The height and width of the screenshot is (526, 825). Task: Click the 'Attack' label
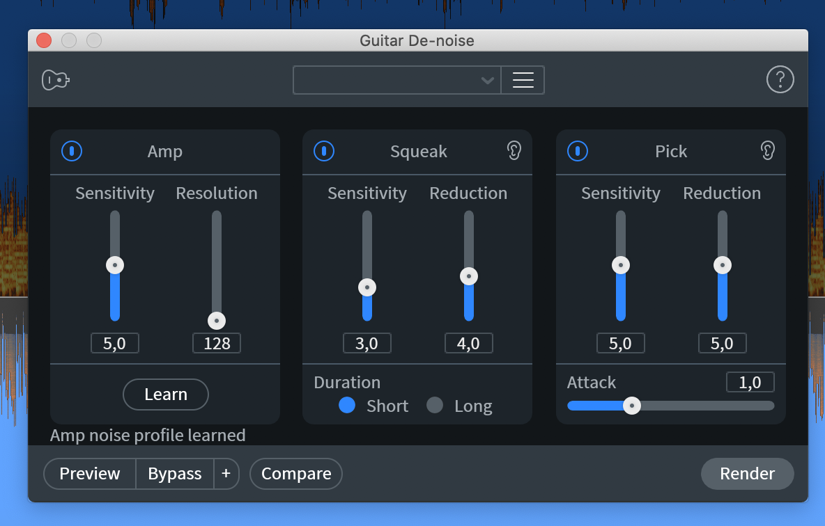tap(592, 382)
